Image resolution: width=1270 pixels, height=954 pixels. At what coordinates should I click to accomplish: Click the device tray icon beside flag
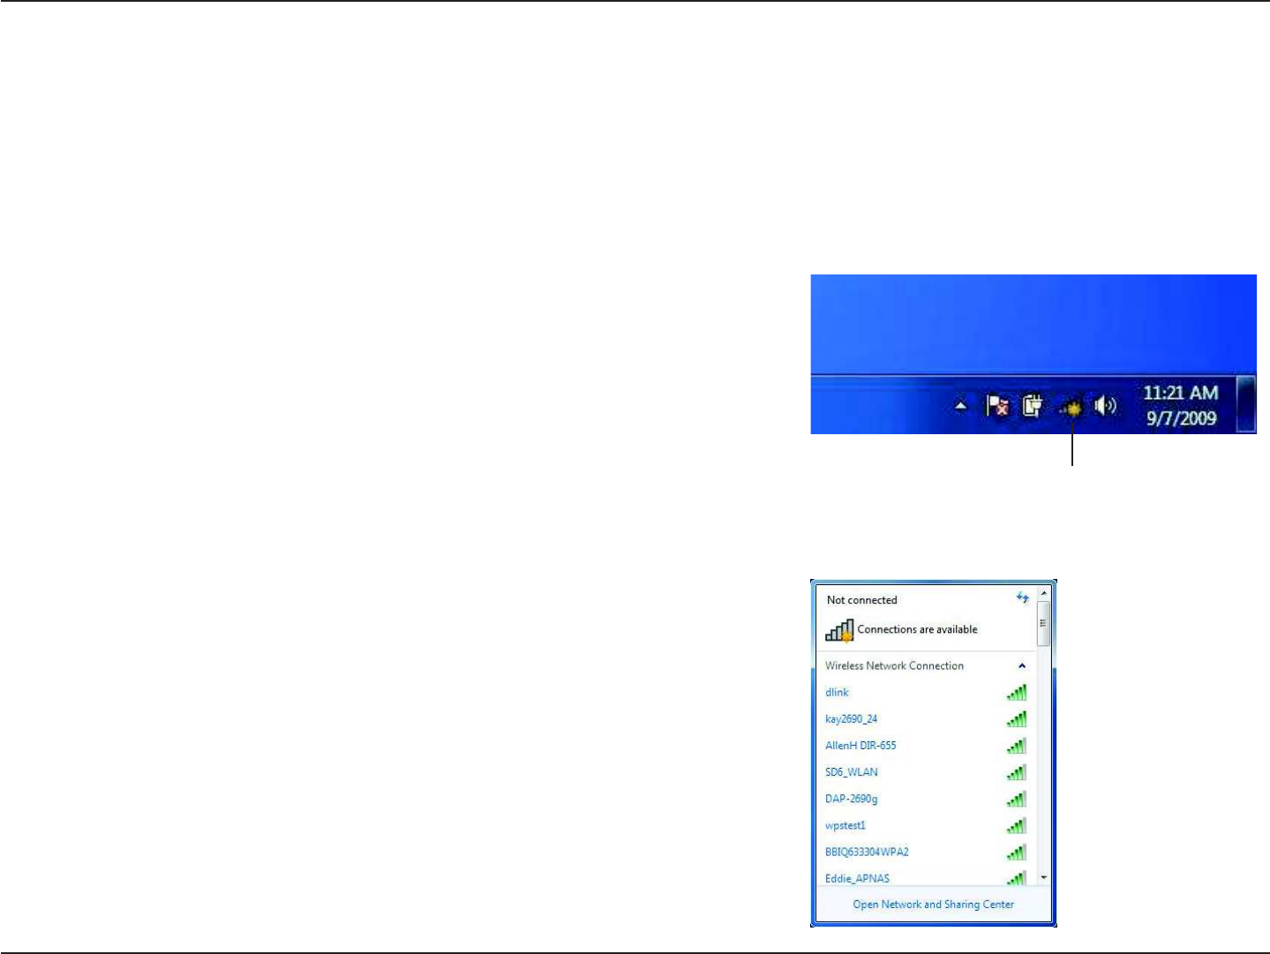[1033, 406]
